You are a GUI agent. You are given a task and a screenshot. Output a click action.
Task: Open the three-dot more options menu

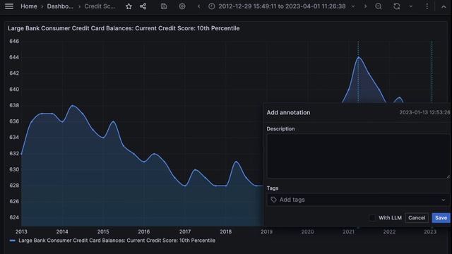point(427,6)
